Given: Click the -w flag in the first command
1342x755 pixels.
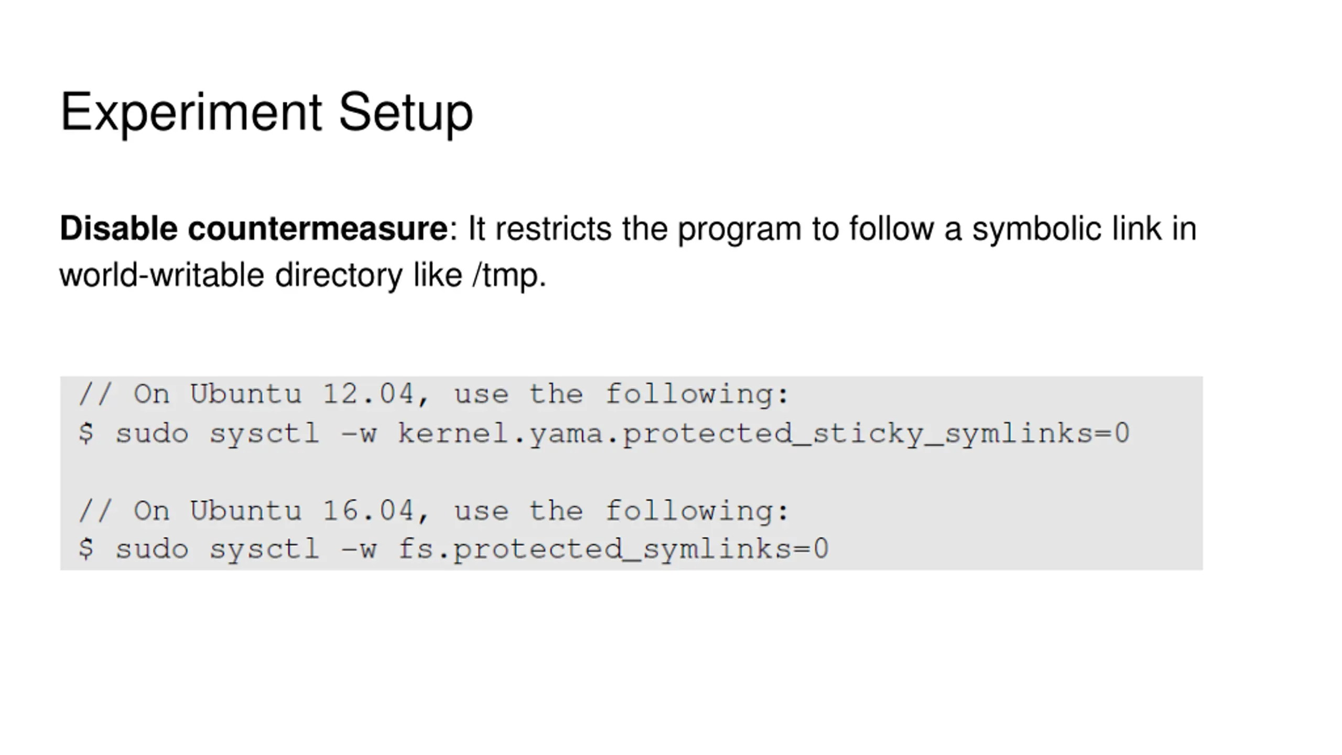Looking at the screenshot, I should [359, 434].
